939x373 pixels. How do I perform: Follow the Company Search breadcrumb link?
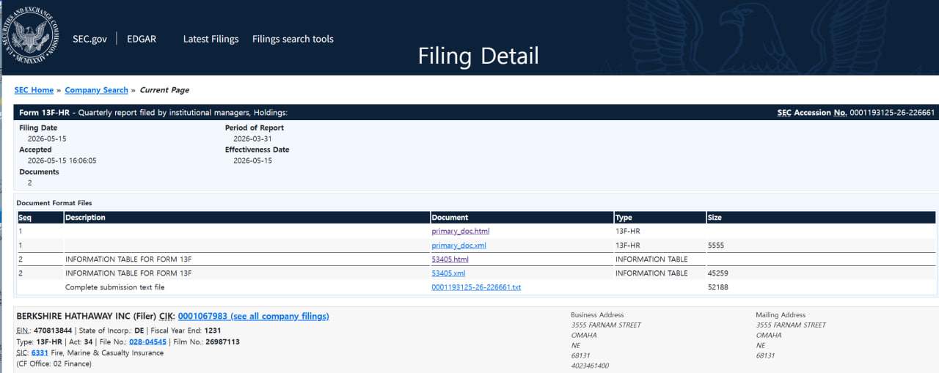point(96,90)
